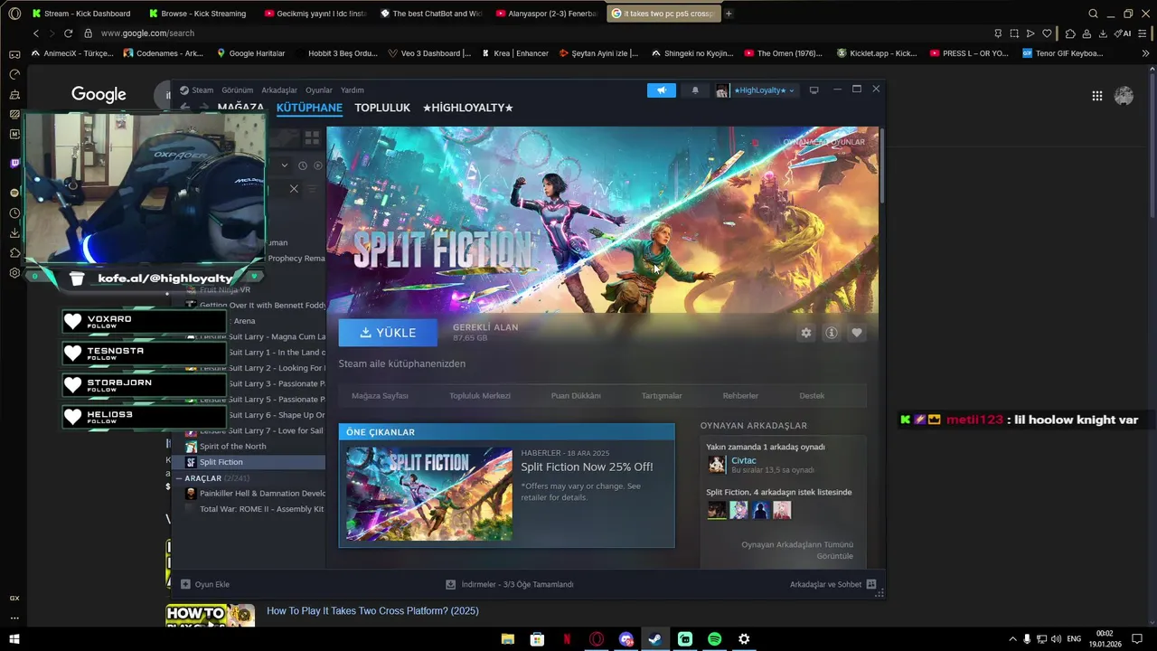Open Netflix from taskbar
The width and height of the screenshot is (1157, 651).
[x=567, y=639]
